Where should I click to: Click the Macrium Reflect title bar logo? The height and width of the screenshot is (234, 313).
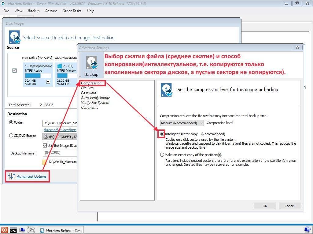click(x=3, y=3)
